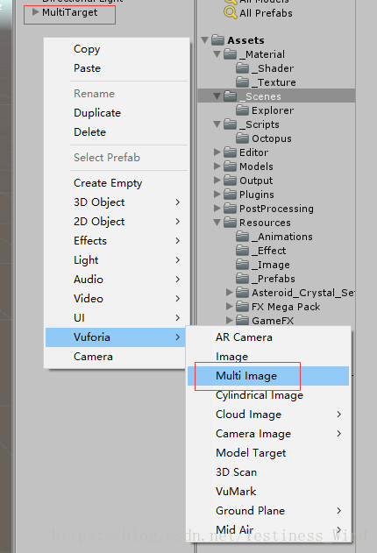Click the Editor folder icon
The height and width of the screenshot is (553, 377).
tap(230, 152)
